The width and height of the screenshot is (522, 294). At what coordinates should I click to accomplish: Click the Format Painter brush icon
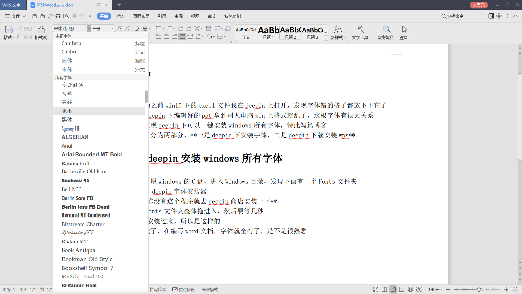(41, 29)
